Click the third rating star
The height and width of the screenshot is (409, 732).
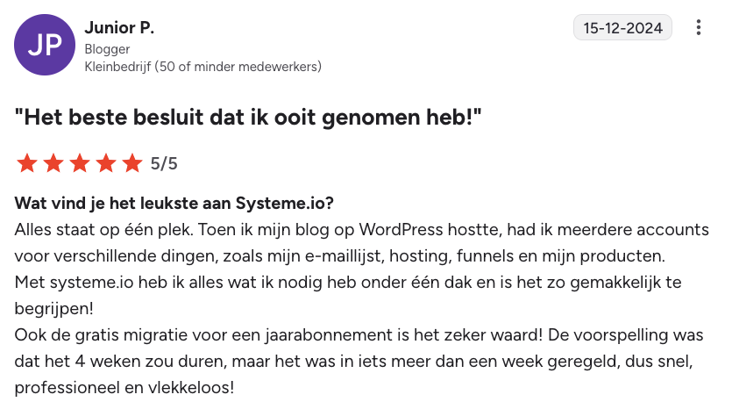click(80, 163)
